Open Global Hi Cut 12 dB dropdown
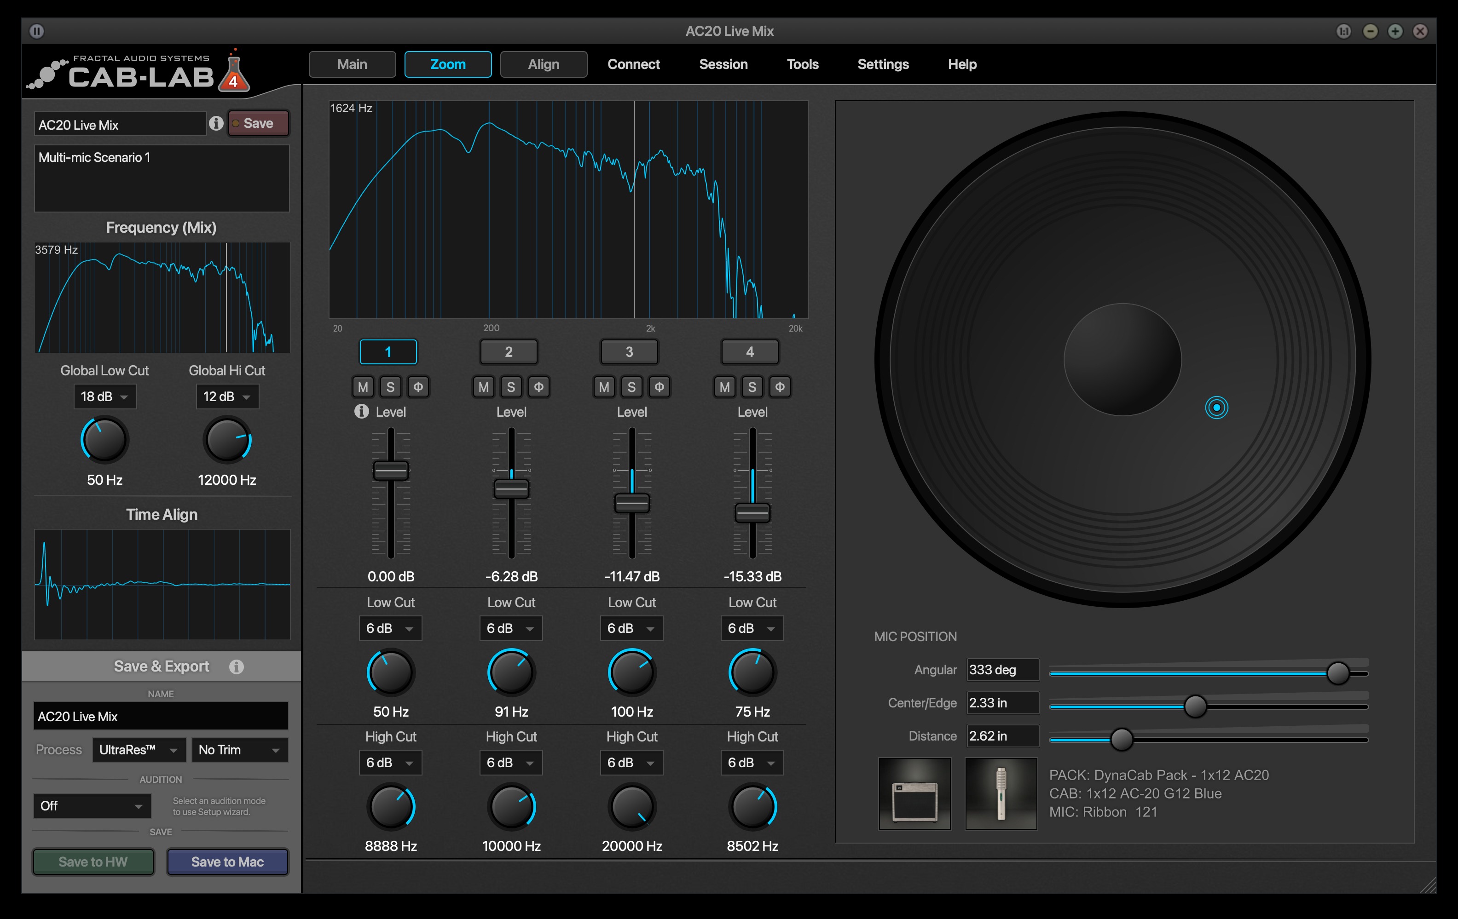The image size is (1458, 919). click(227, 397)
